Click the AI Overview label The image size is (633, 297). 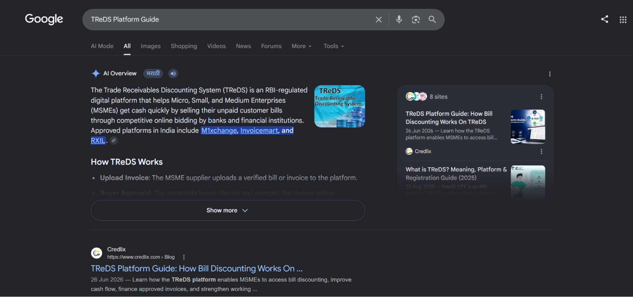click(120, 73)
